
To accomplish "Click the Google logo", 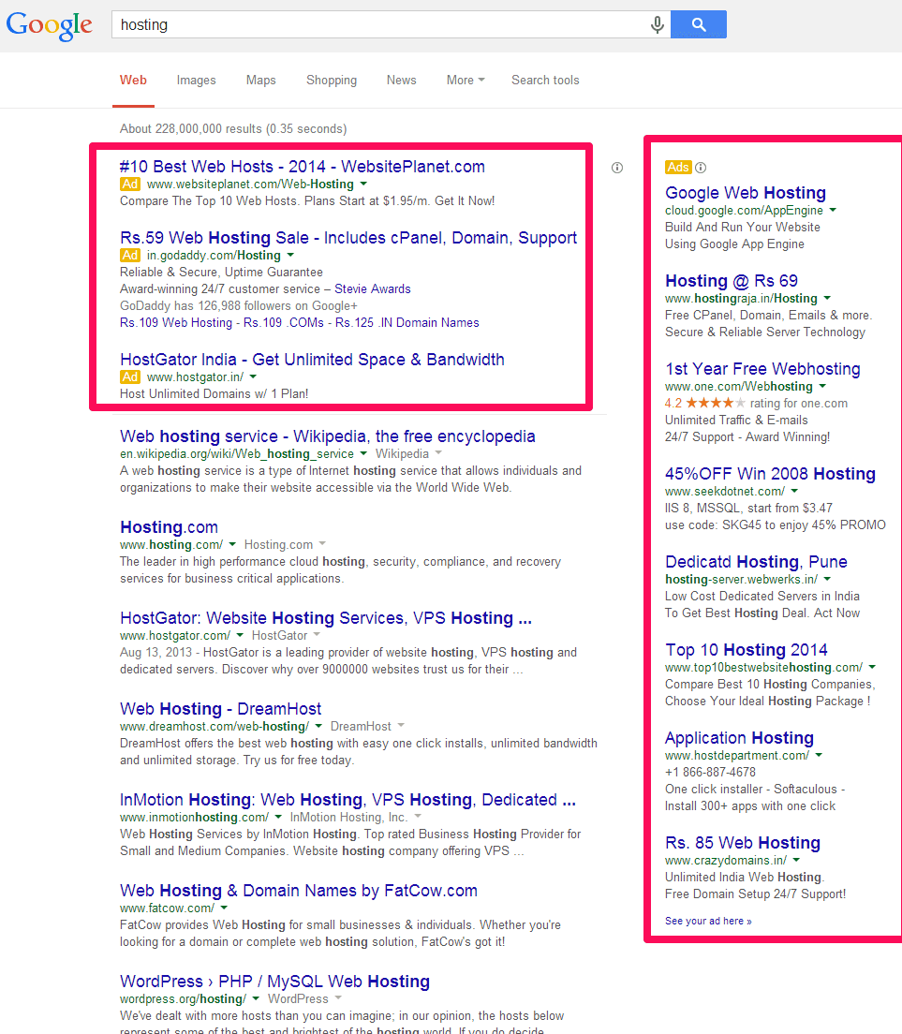I will tap(50, 25).
